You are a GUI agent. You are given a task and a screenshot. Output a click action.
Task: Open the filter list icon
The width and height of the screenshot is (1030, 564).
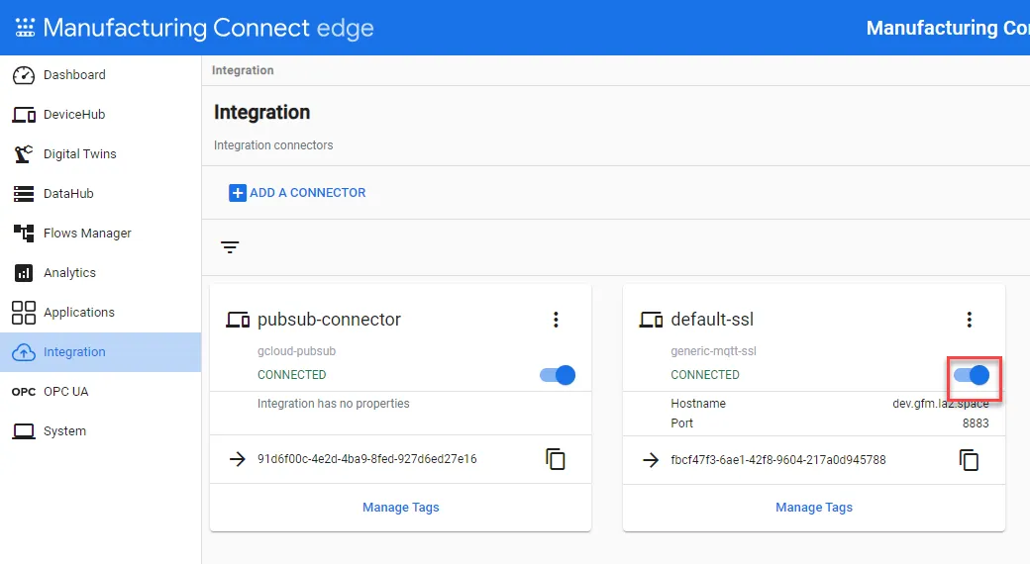point(230,246)
